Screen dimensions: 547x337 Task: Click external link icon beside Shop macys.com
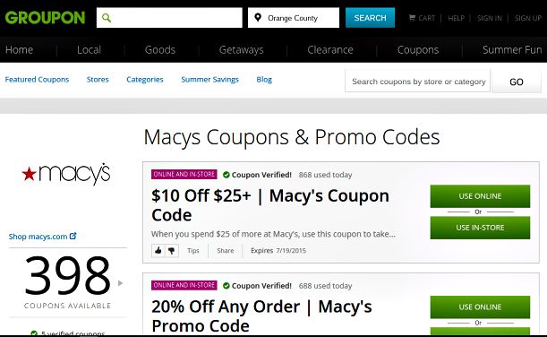coord(73,236)
